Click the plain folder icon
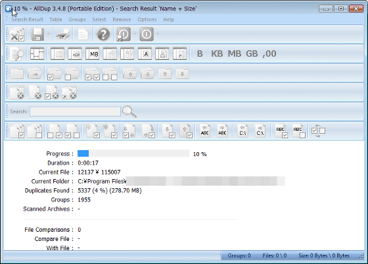The image size is (368, 264). [x=17, y=73]
